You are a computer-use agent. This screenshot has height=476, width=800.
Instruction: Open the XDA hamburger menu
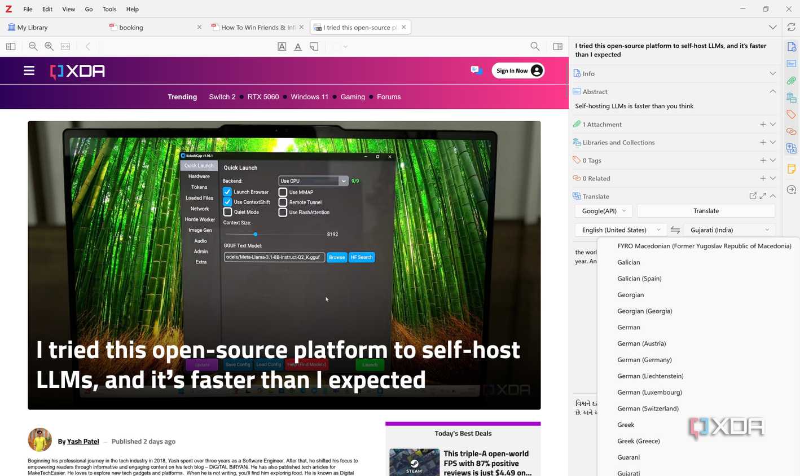(29, 70)
